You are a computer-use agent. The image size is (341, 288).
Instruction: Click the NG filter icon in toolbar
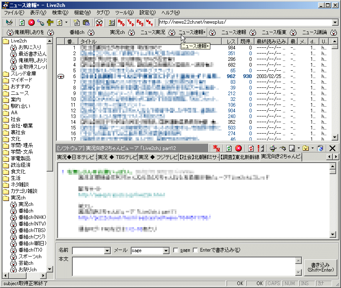tap(99, 22)
